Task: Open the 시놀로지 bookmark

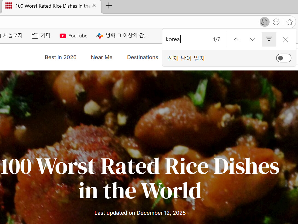Action: [x=11, y=36]
